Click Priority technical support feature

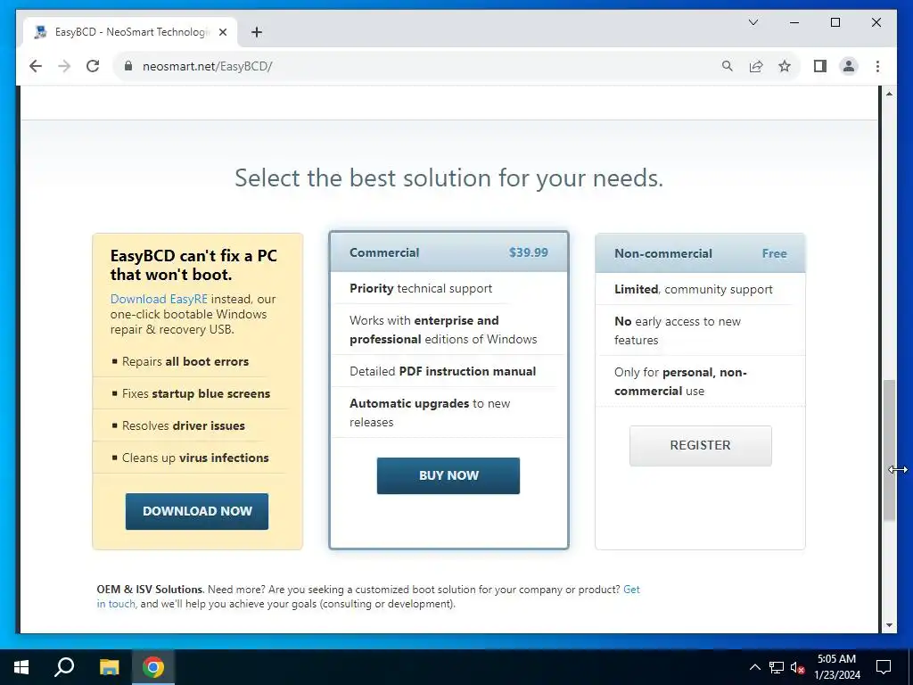[x=421, y=288]
